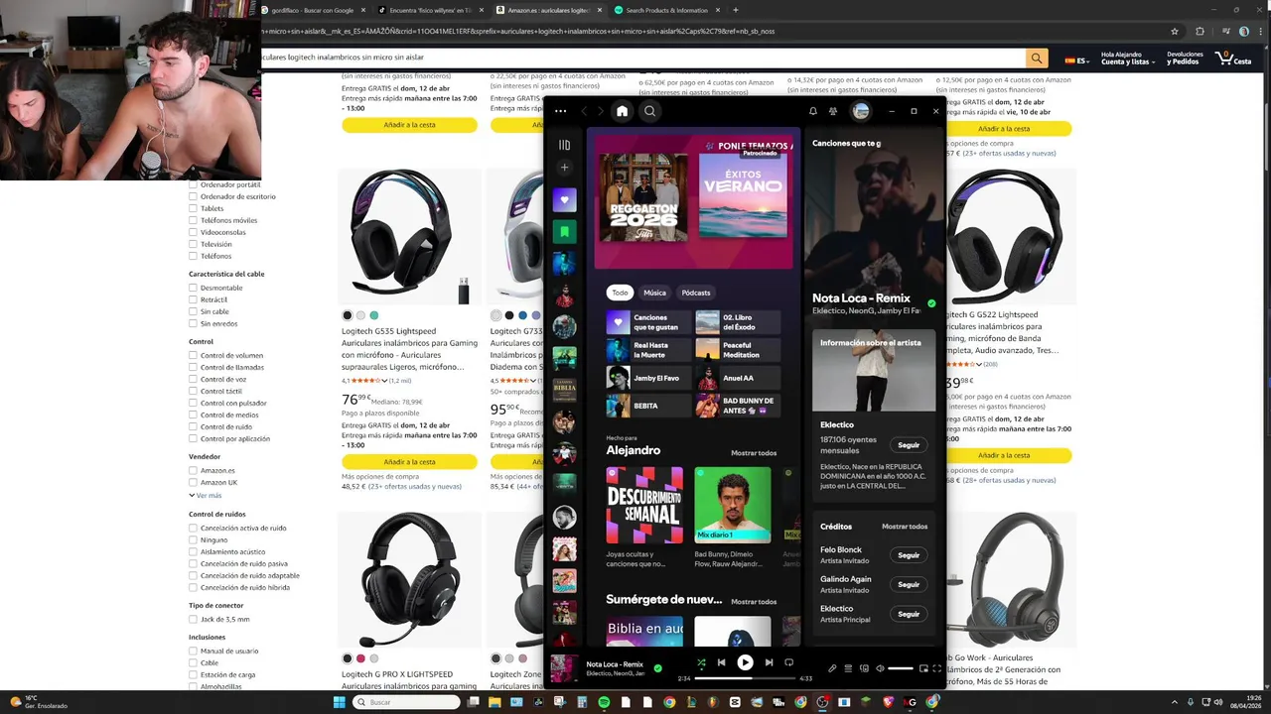
Task: Open Spotify miniplayer
Action: pyautogui.click(x=923, y=668)
